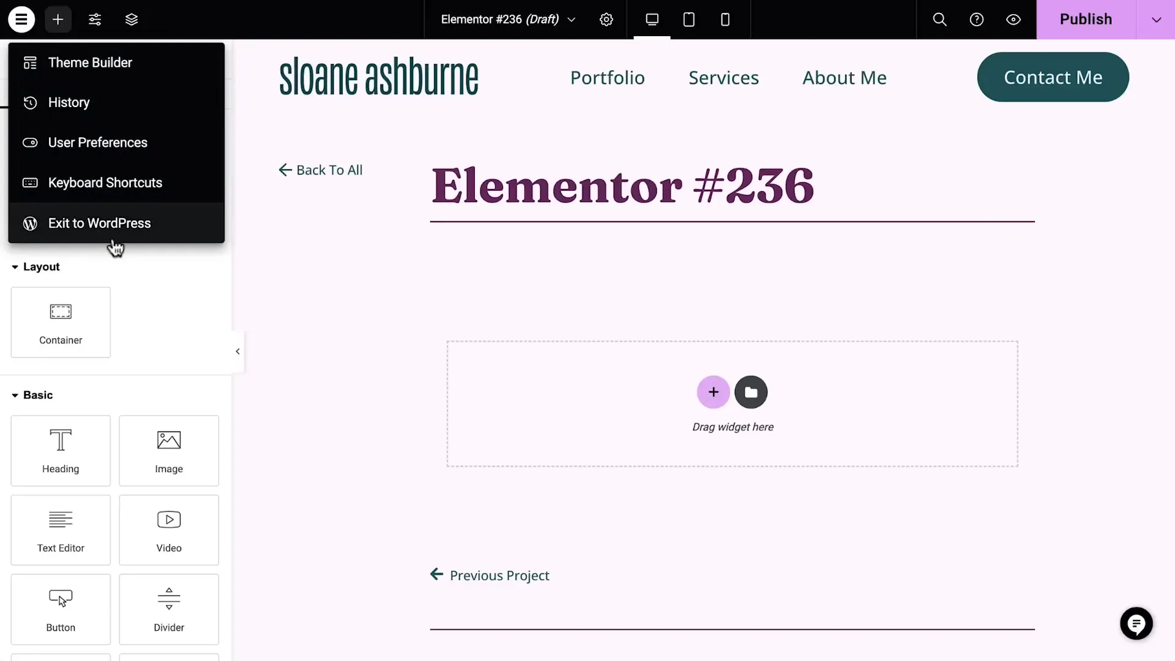The width and height of the screenshot is (1175, 661).
Task: Select the Heading widget icon
Action: coord(61,440)
